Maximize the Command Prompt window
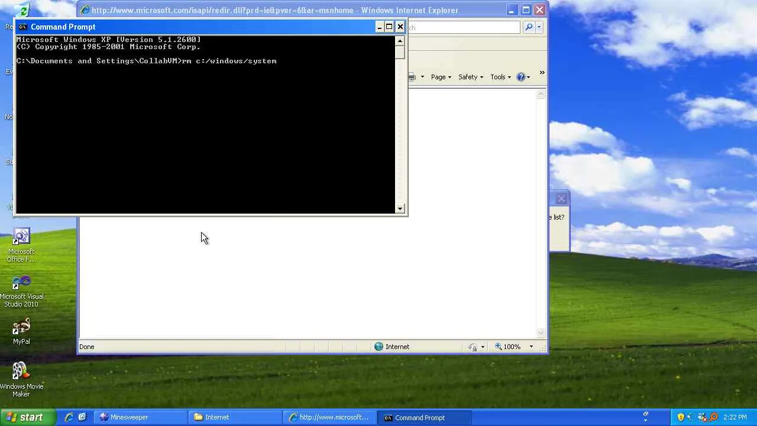 coord(389,27)
